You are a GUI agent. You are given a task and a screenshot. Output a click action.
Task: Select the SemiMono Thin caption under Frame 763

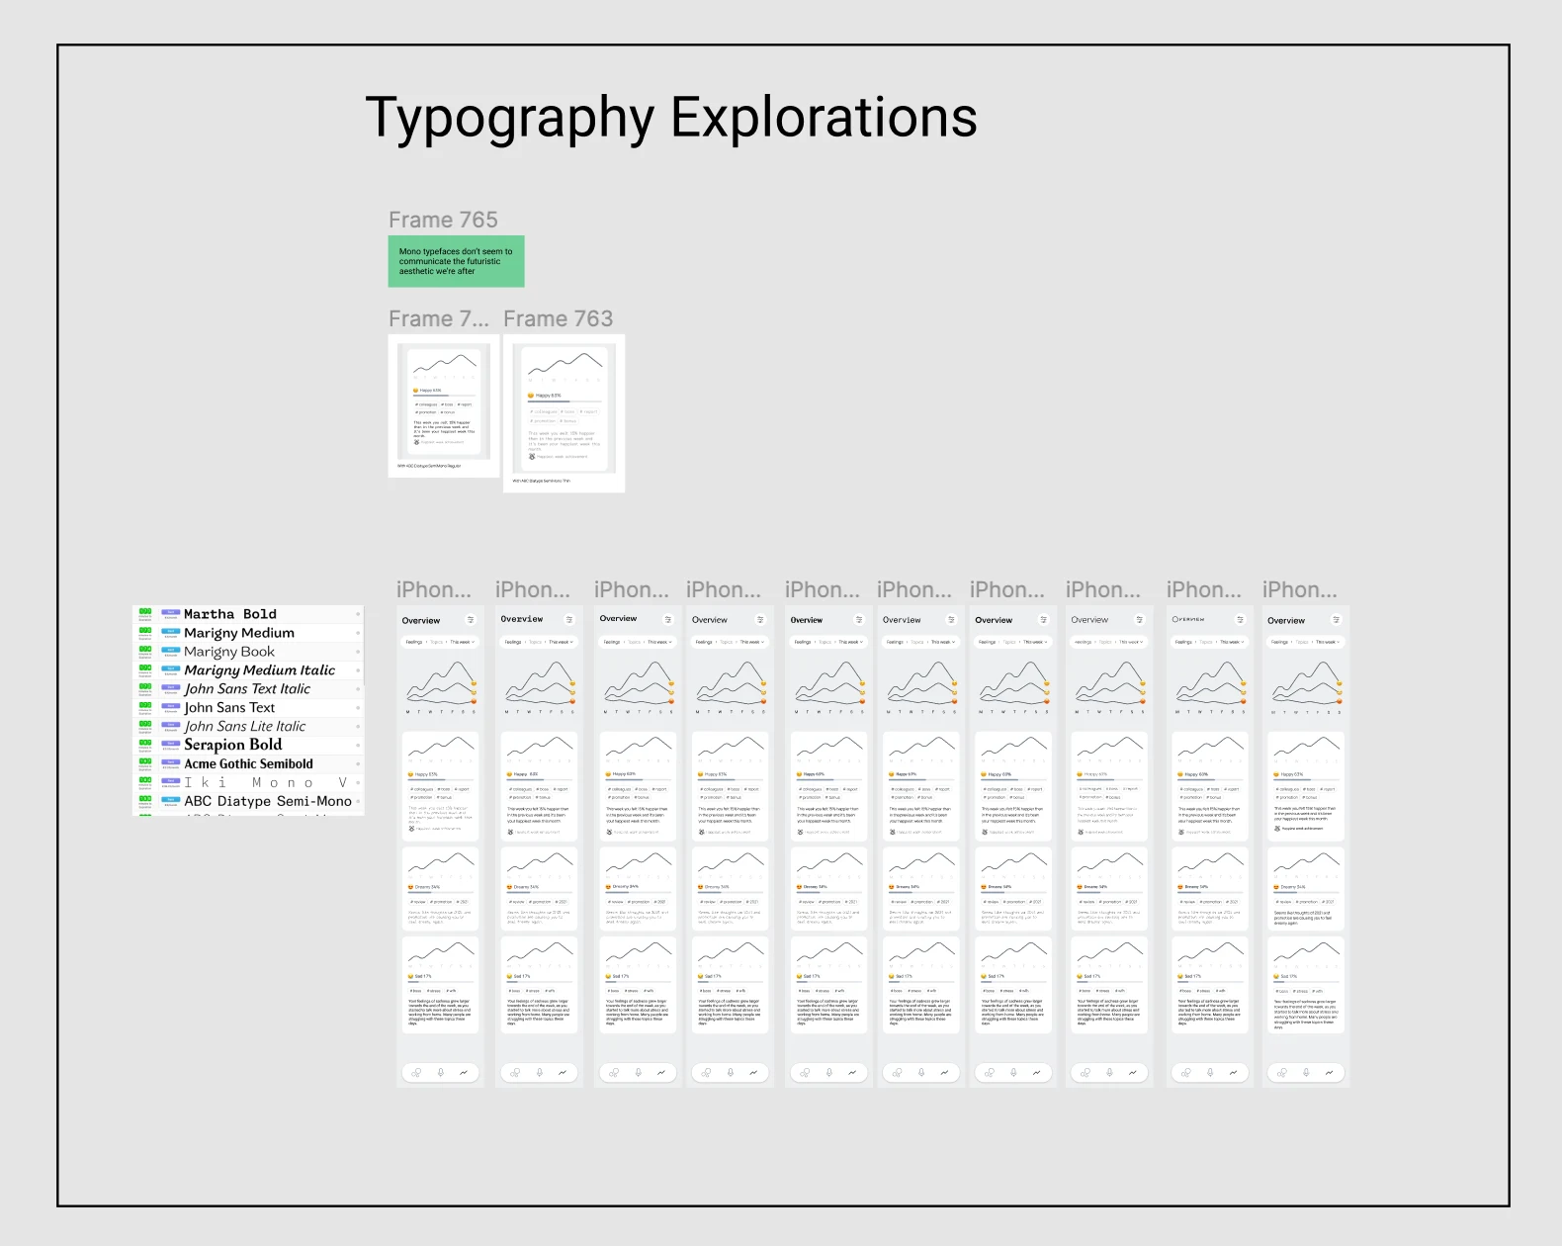(x=542, y=482)
